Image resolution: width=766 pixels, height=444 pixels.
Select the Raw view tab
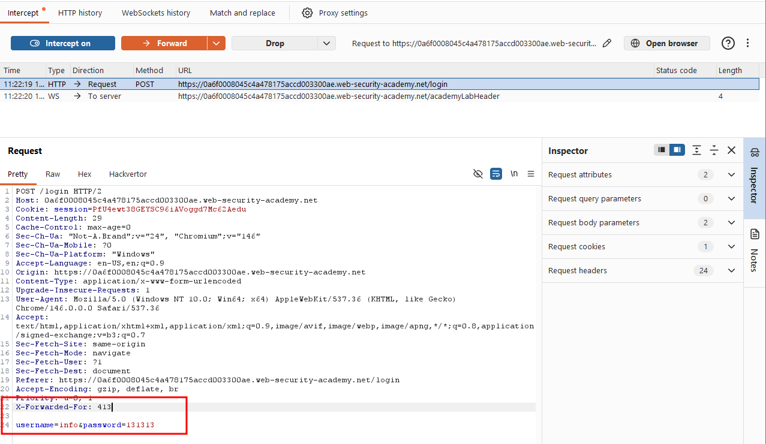pyautogui.click(x=53, y=174)
